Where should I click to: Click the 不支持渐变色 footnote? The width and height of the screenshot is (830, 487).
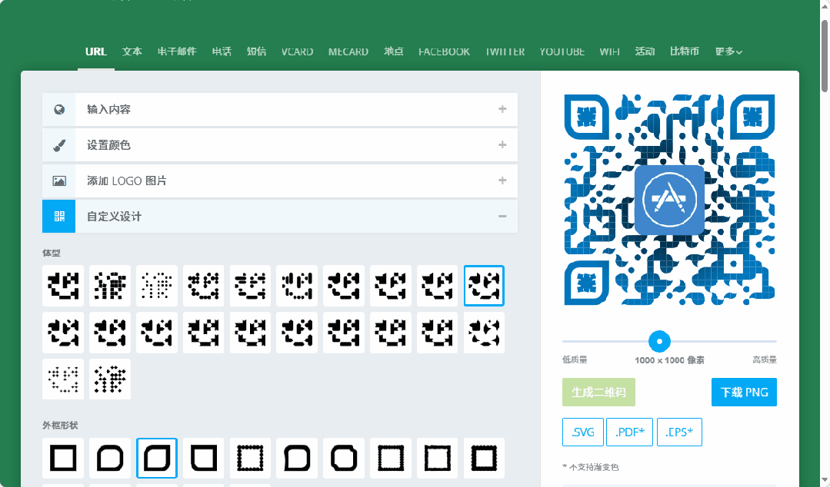click(590, 468)
